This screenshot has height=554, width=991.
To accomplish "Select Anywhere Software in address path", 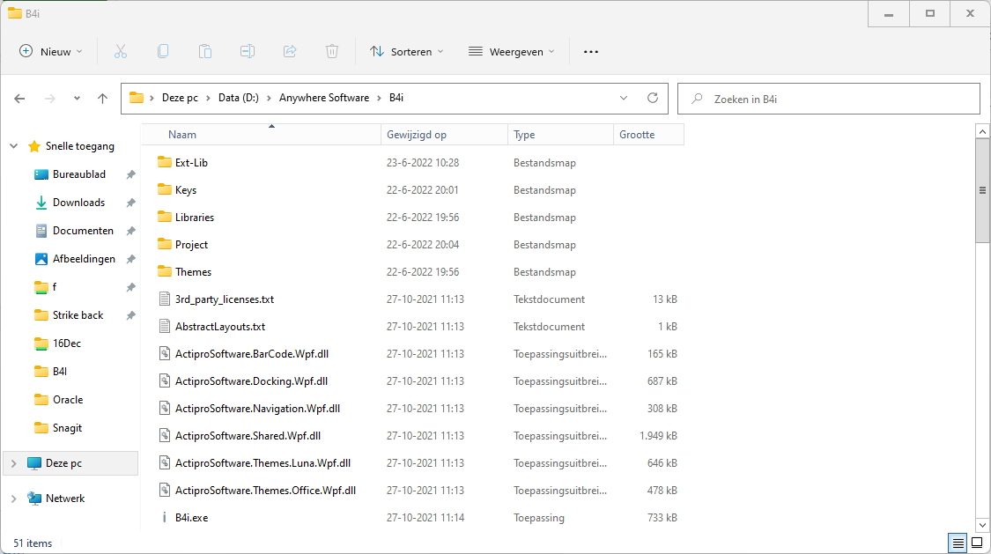I will [324, 98].
